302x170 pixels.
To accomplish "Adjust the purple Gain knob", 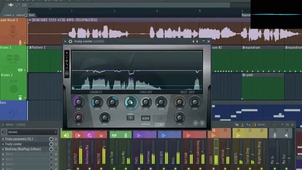I will click(78, 102).
